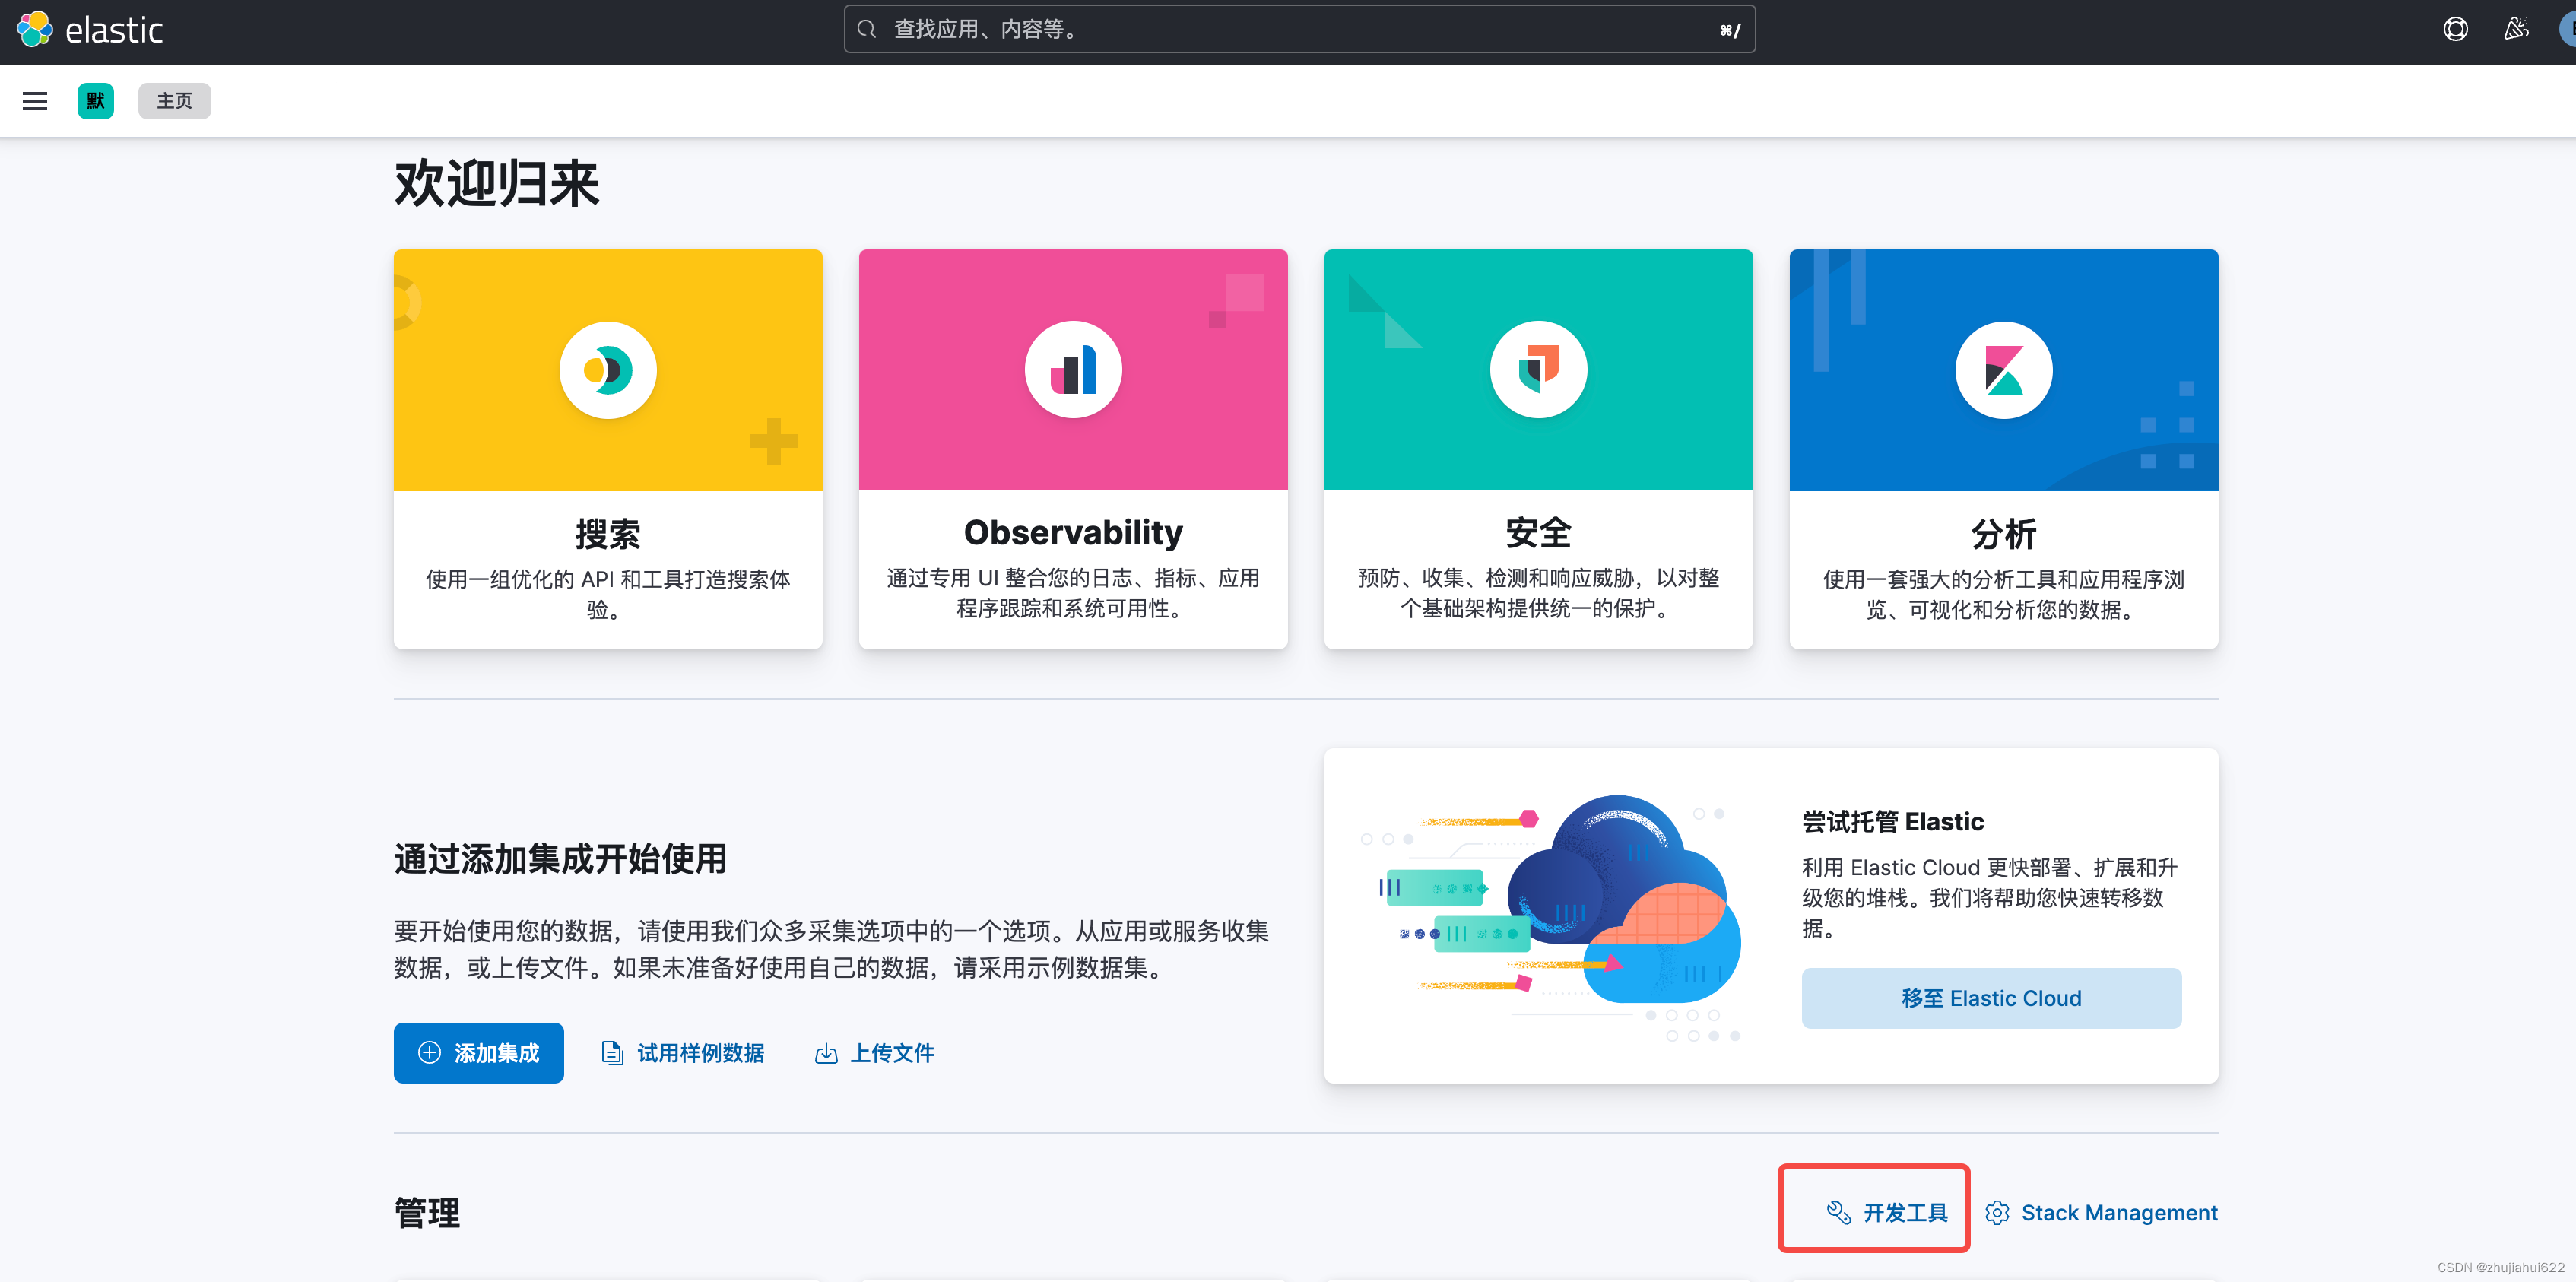Click the Observability card title
The image size is (2576, 1282).
1073,533
